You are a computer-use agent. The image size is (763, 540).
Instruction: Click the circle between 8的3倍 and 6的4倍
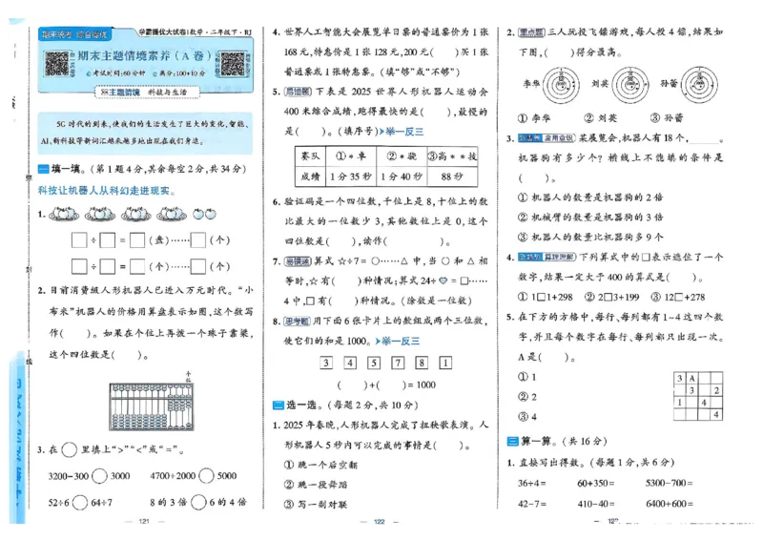click(198, 502)
